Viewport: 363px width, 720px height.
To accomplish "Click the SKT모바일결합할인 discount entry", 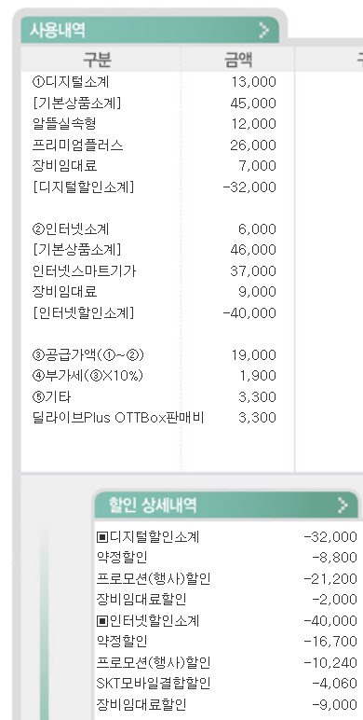I will click(154, 684).
